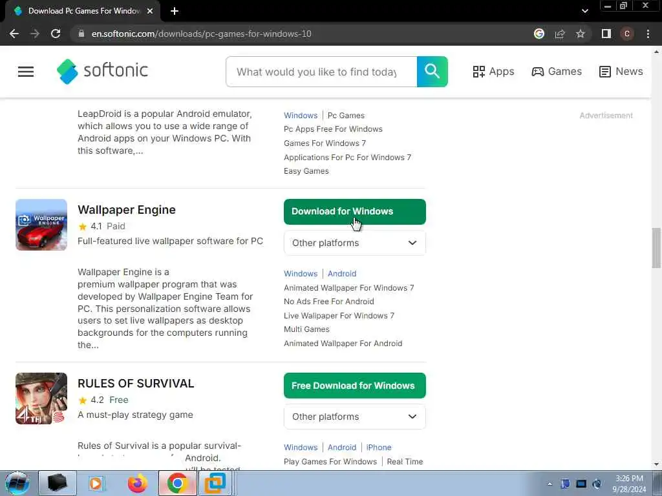
Task: Open the Wallpaper Engine thumbnail
Action: point(41,225)
